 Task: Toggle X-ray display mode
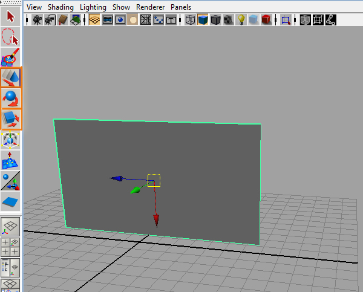click(305, 20)
